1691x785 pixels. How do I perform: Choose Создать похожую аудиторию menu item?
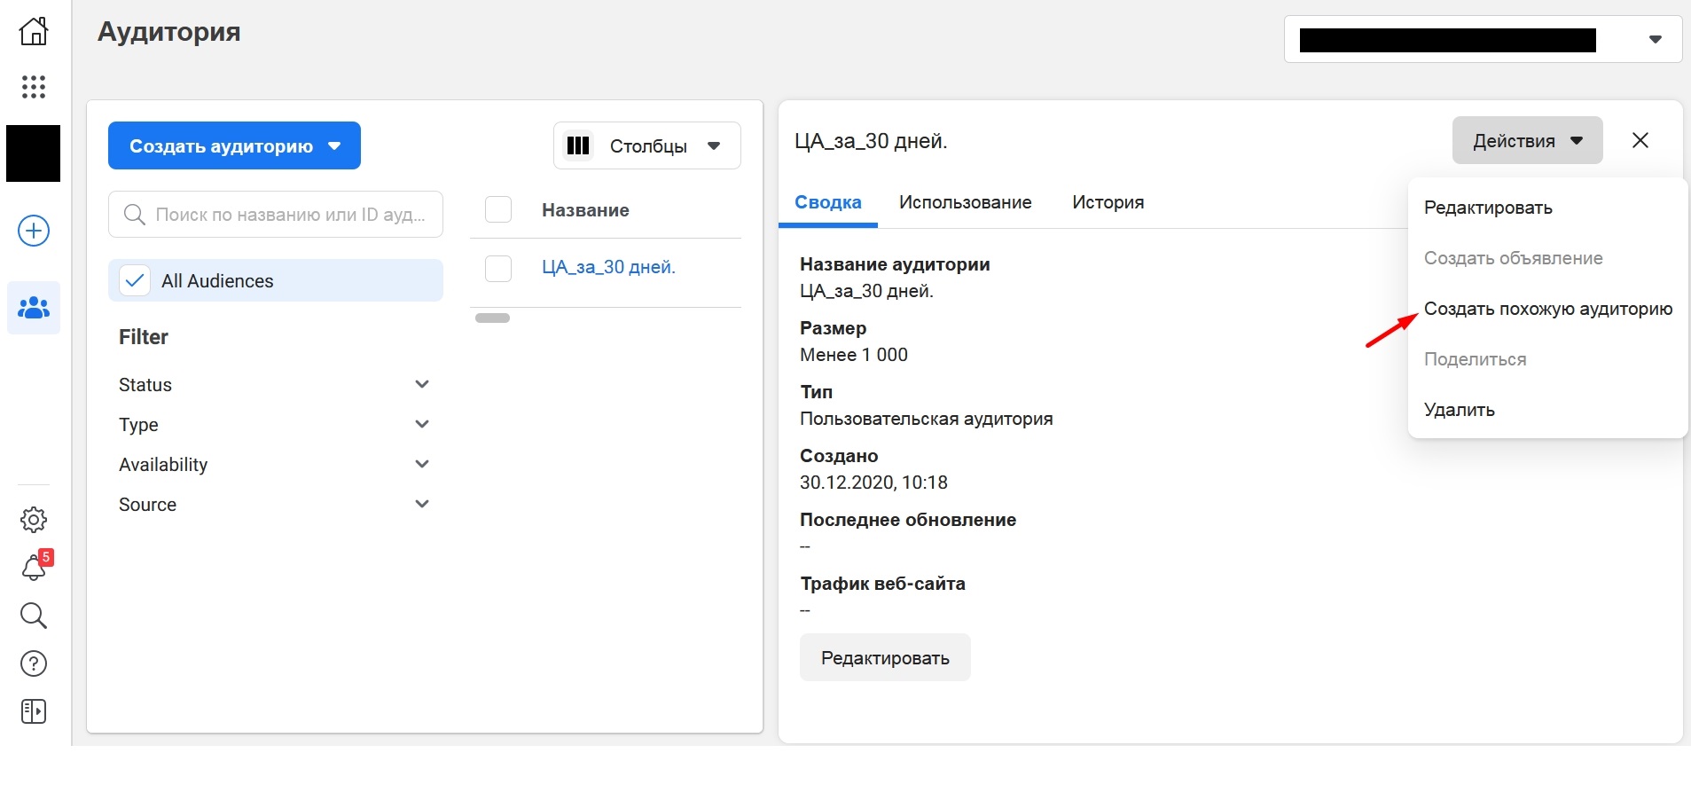click(1547, 309)
